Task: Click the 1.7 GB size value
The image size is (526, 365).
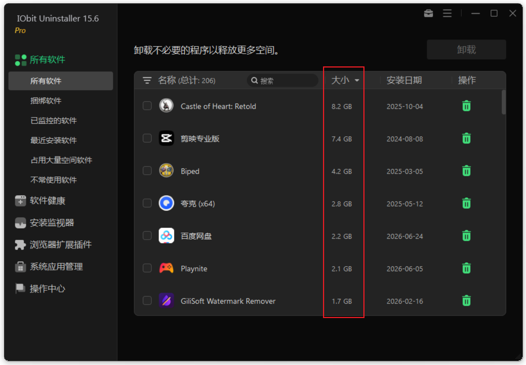Action: pos(342,301)
